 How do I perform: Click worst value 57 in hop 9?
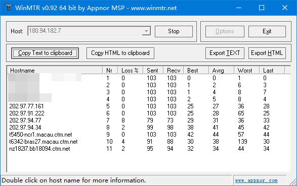click(x=241, y=135)
